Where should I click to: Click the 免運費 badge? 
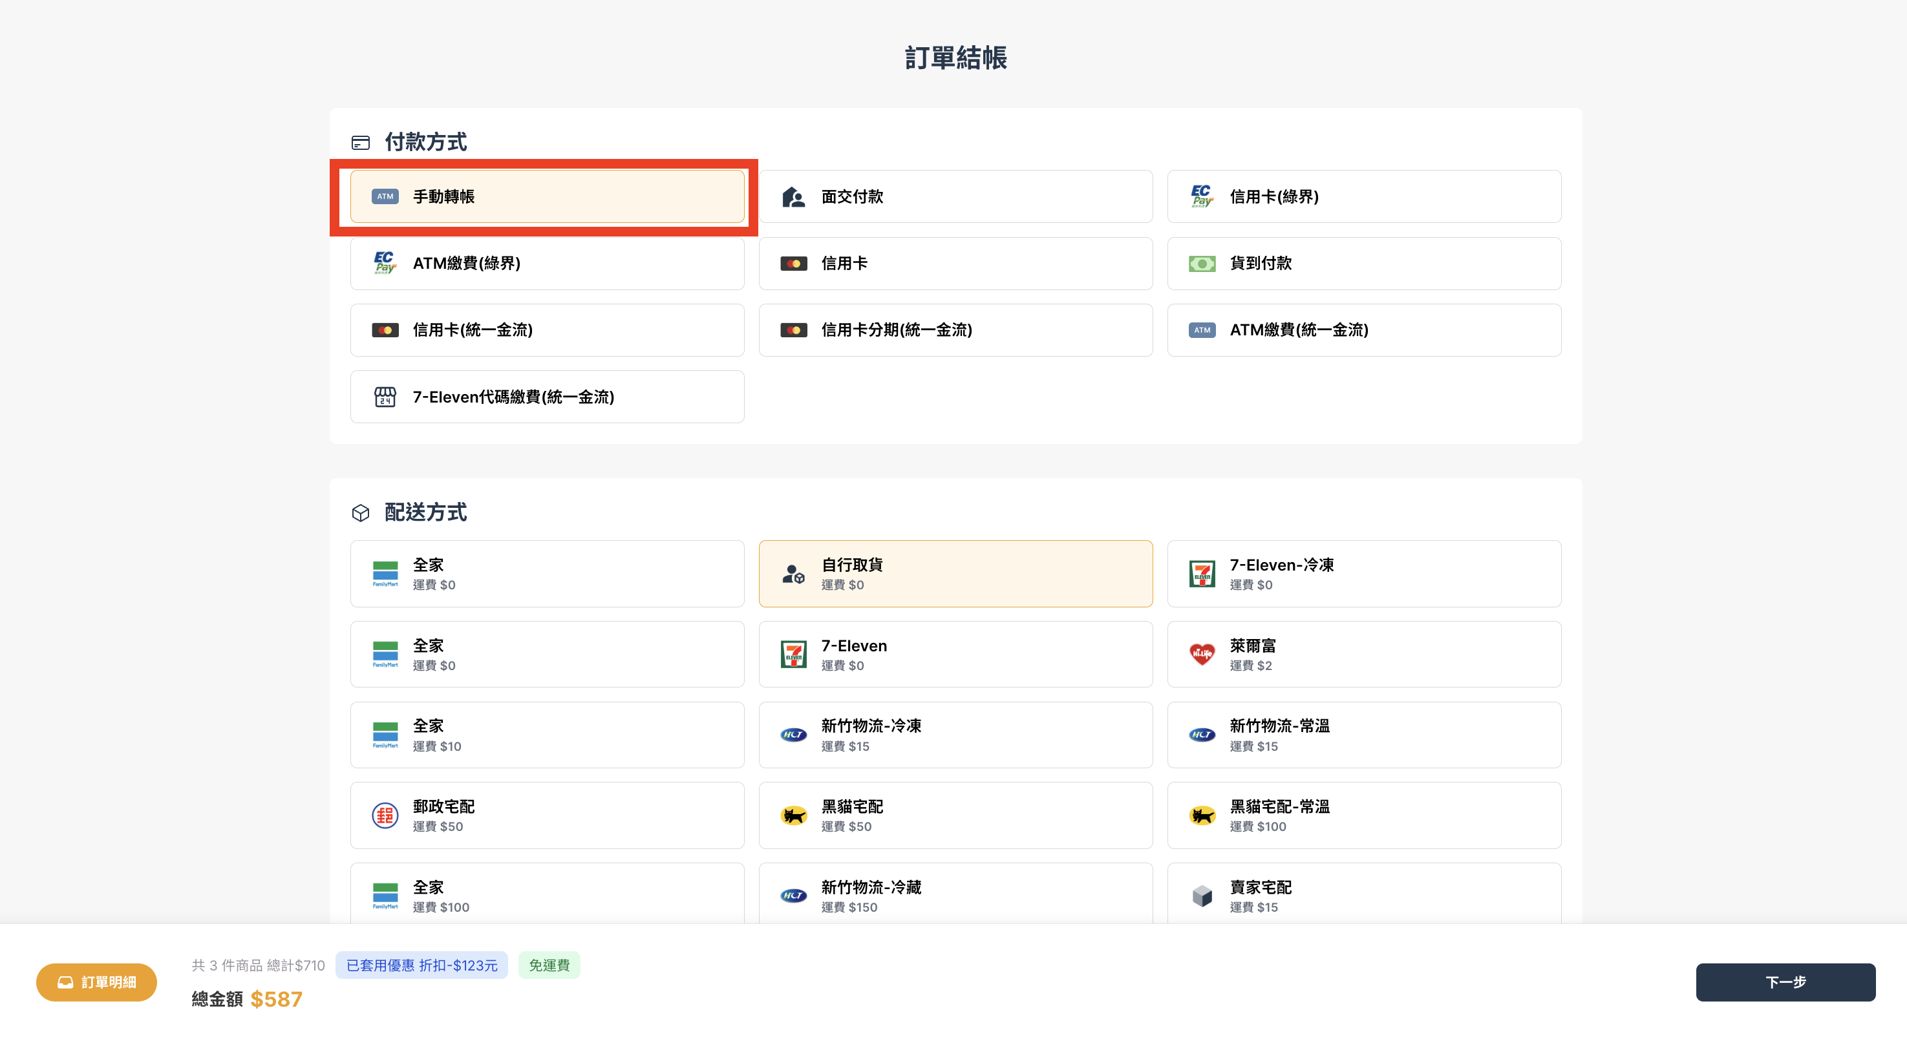click(x=549, y=964)
